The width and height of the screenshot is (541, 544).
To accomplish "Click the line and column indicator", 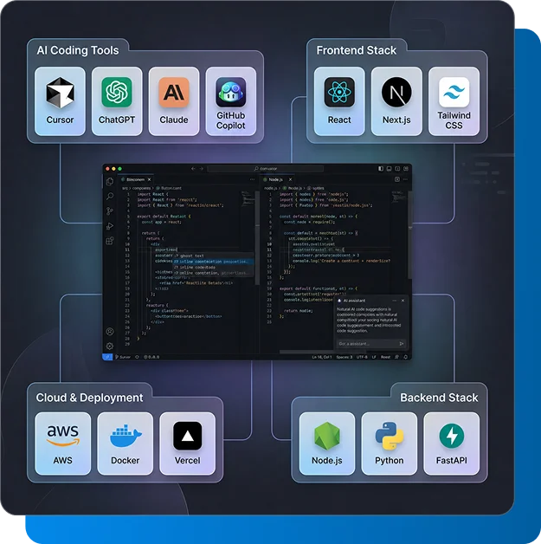I will point(322,357).
